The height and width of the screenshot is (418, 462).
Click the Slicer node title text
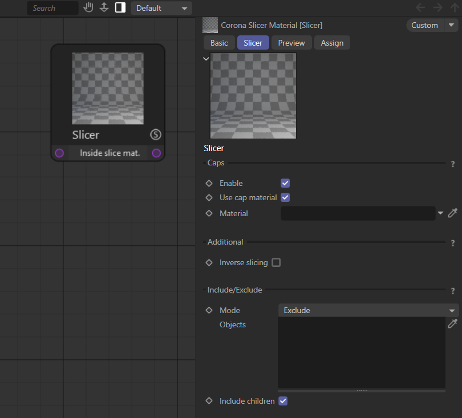point(86,135)
